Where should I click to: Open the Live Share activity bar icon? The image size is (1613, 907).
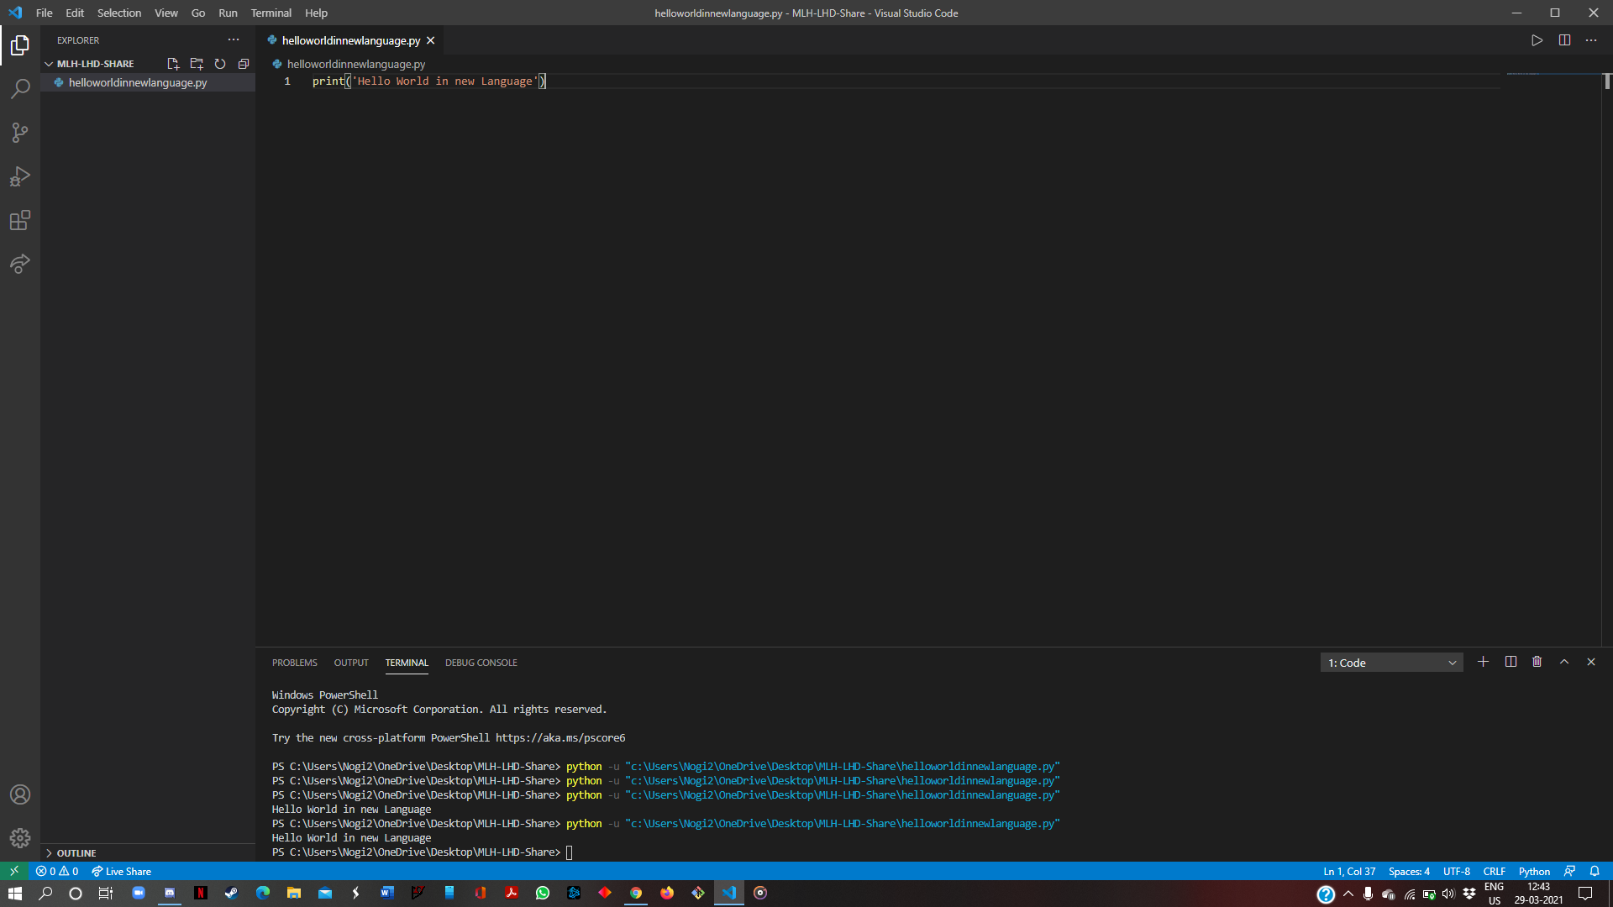click(x=20, y=264)
